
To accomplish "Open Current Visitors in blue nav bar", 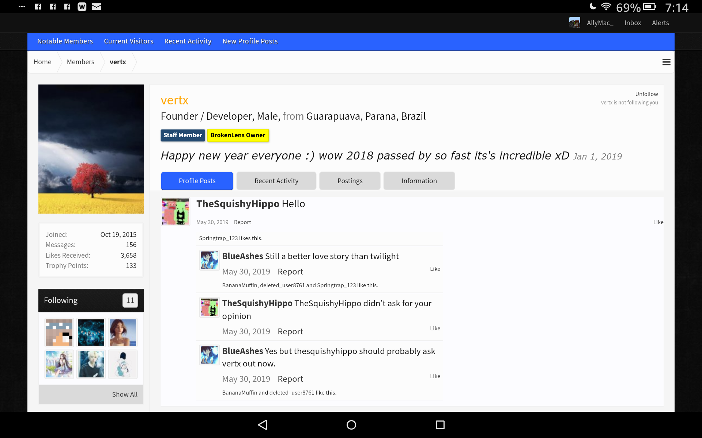I will 128,41.
